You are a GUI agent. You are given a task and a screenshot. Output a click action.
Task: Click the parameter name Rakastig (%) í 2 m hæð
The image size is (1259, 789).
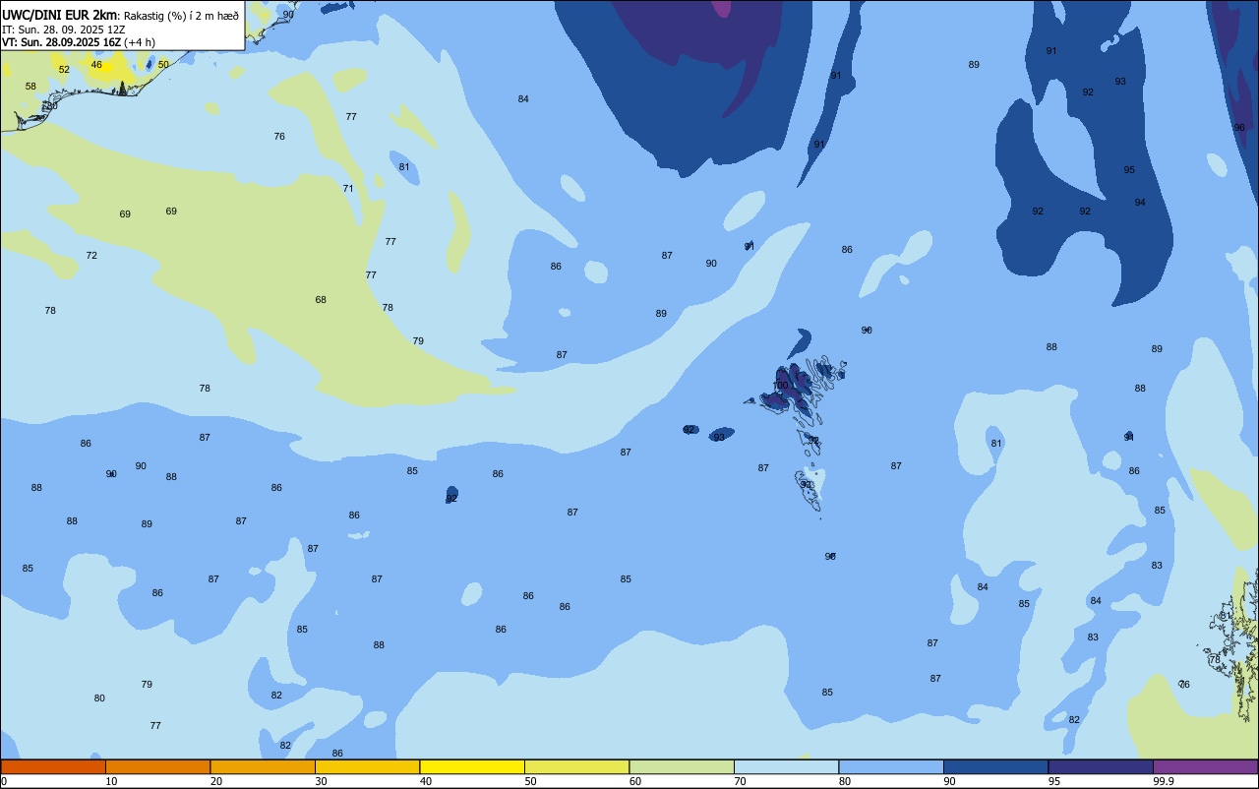tap(181, 16)
